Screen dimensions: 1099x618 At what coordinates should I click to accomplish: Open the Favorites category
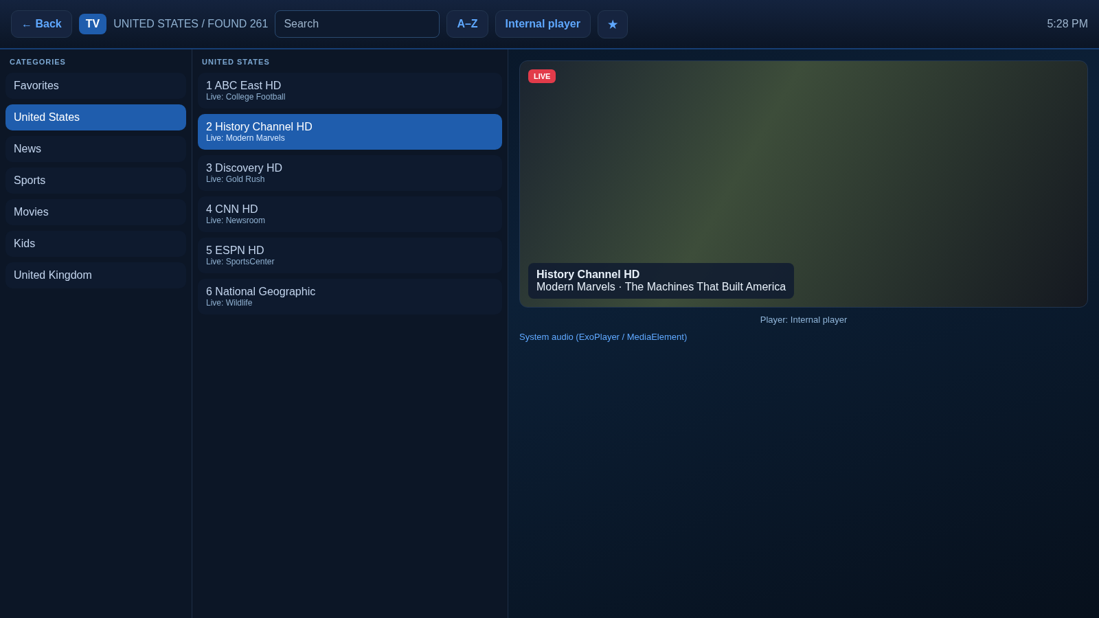pyautogui.click(x=95, y=86)
